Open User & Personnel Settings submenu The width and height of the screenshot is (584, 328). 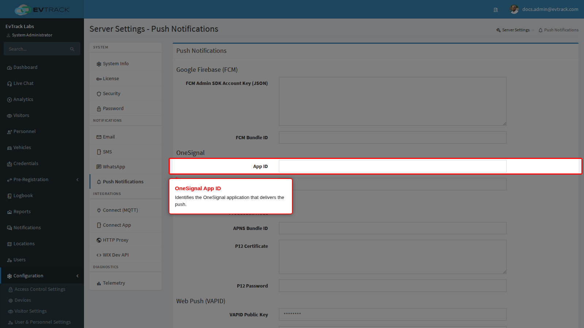[x=42, y=322]
